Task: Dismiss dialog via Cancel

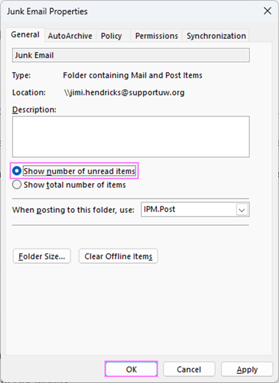Action: (x=189, y=369)
